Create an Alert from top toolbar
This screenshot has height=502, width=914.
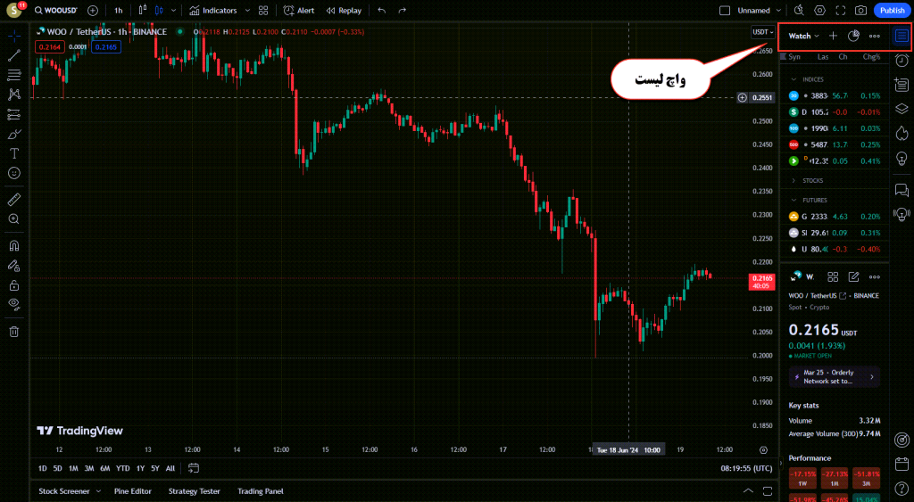pos(299,11)
